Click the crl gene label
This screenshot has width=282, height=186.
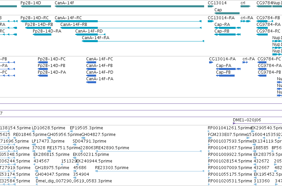pos(243,3)
